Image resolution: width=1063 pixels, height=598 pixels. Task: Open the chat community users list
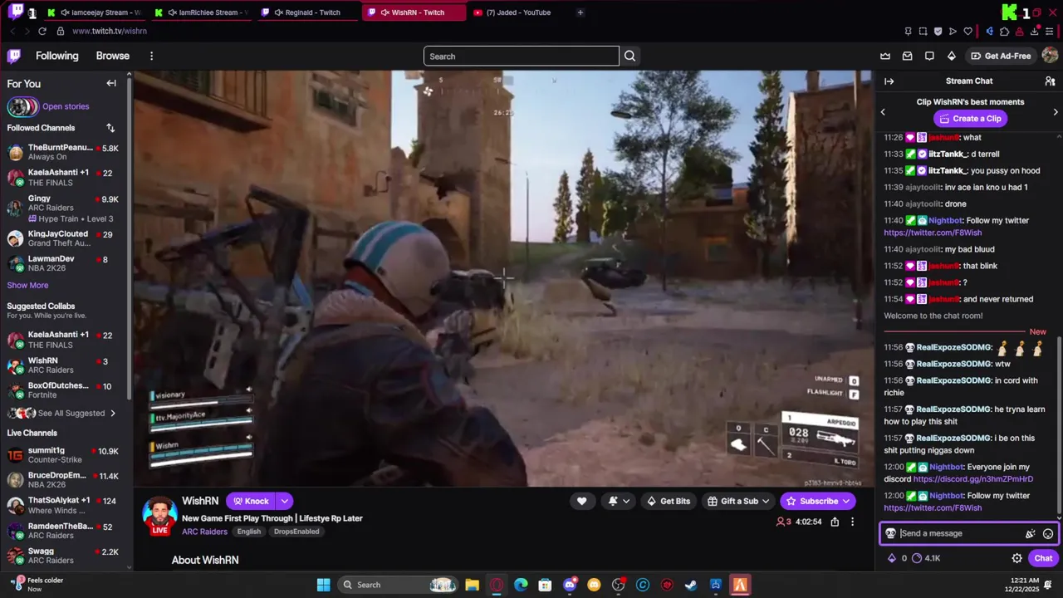pyautogui.click(x=1050, y=81)
